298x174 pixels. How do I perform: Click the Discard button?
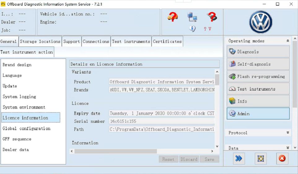pos(189,159)
